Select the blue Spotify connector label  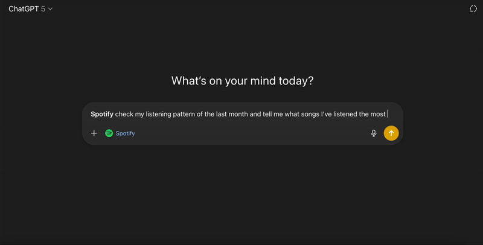125,133
